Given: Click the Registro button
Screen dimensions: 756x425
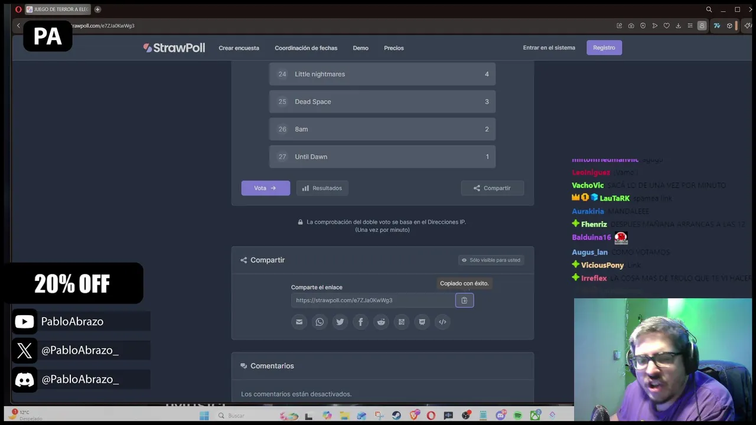Looking at the screenshot, I should point(604,48).
